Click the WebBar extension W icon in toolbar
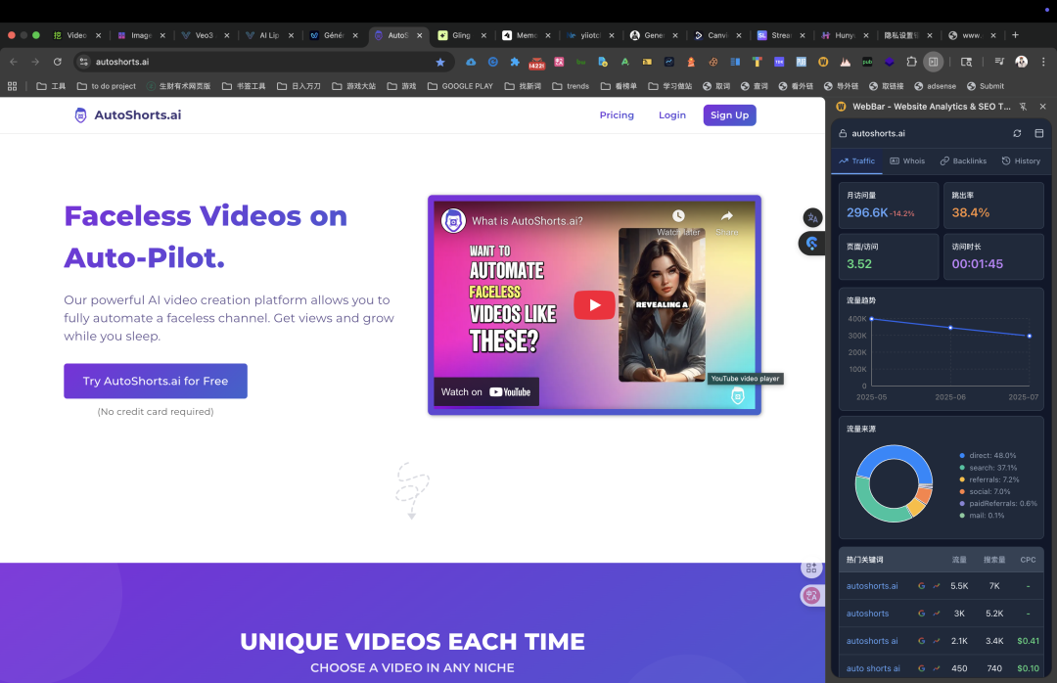The image size is (1057, 683). point(823,62)
